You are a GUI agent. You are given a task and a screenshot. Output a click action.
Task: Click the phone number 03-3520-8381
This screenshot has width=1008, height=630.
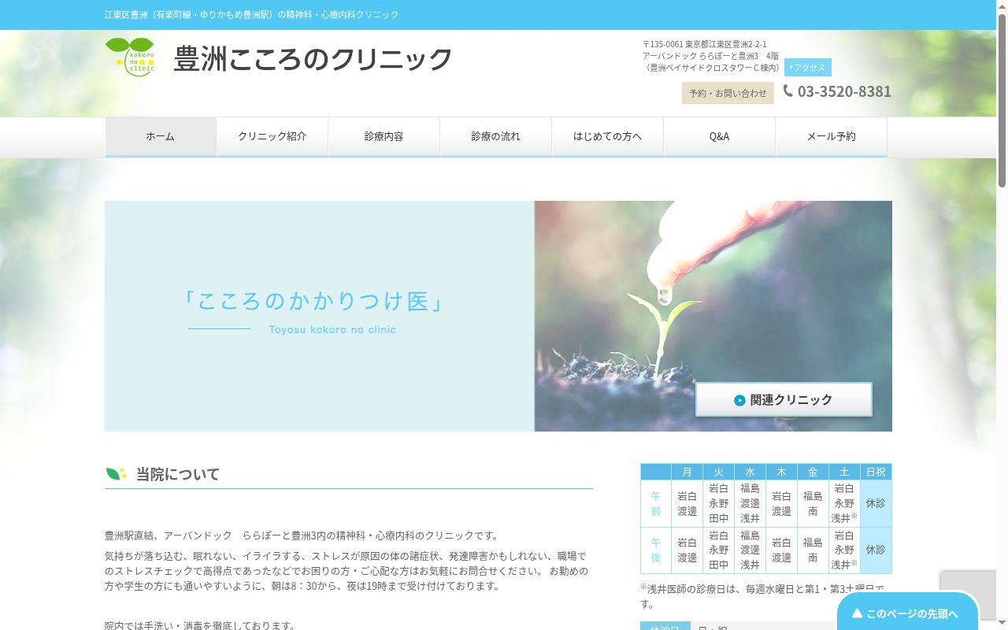click(x=844, y=91)
